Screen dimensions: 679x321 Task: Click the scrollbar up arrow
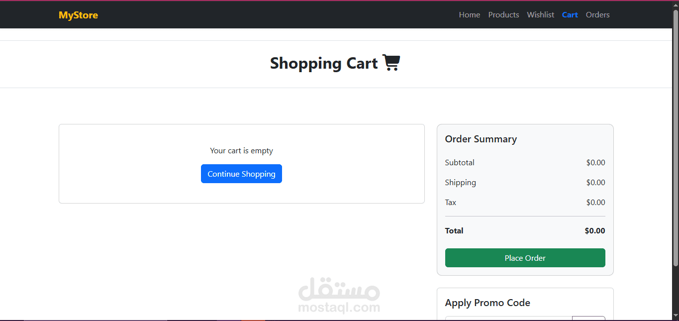676,4
